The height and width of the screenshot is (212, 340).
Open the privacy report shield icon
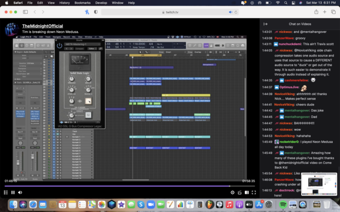click(x=96, y=12)
